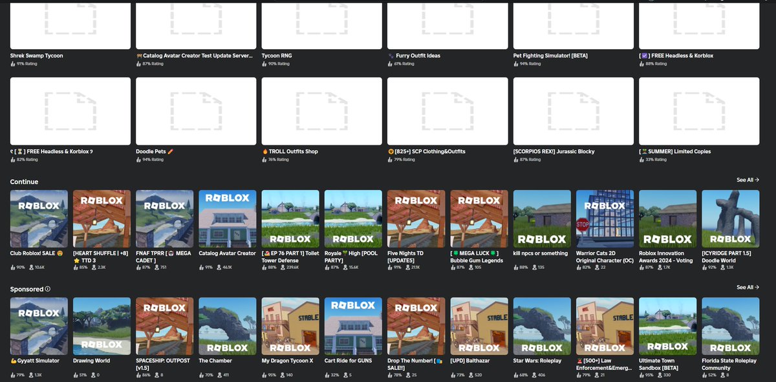Viewport: 776px width, 382px height.
Task: Open Ultimate Town Sandbox [BETA] thumbnail
Action: (x=667, y=326)
